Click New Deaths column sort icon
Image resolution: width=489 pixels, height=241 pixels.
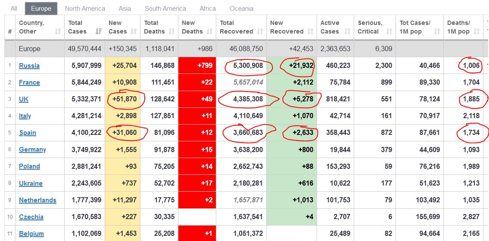pyautogui.click(x=210, y=31)
